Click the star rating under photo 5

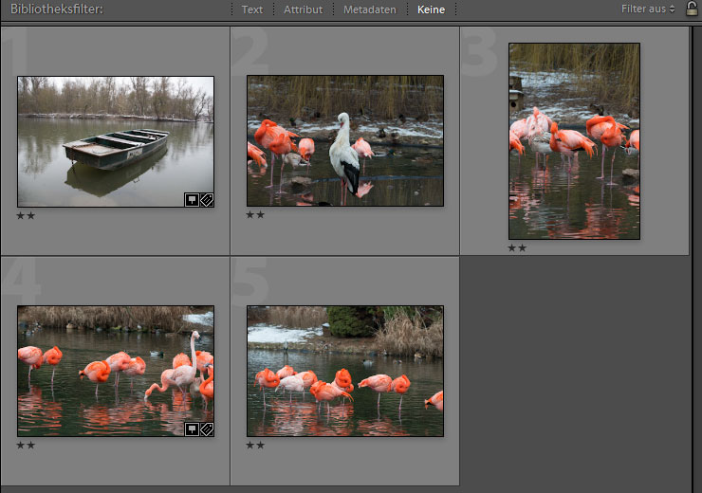pyautogui.click(x=255, y=445)
